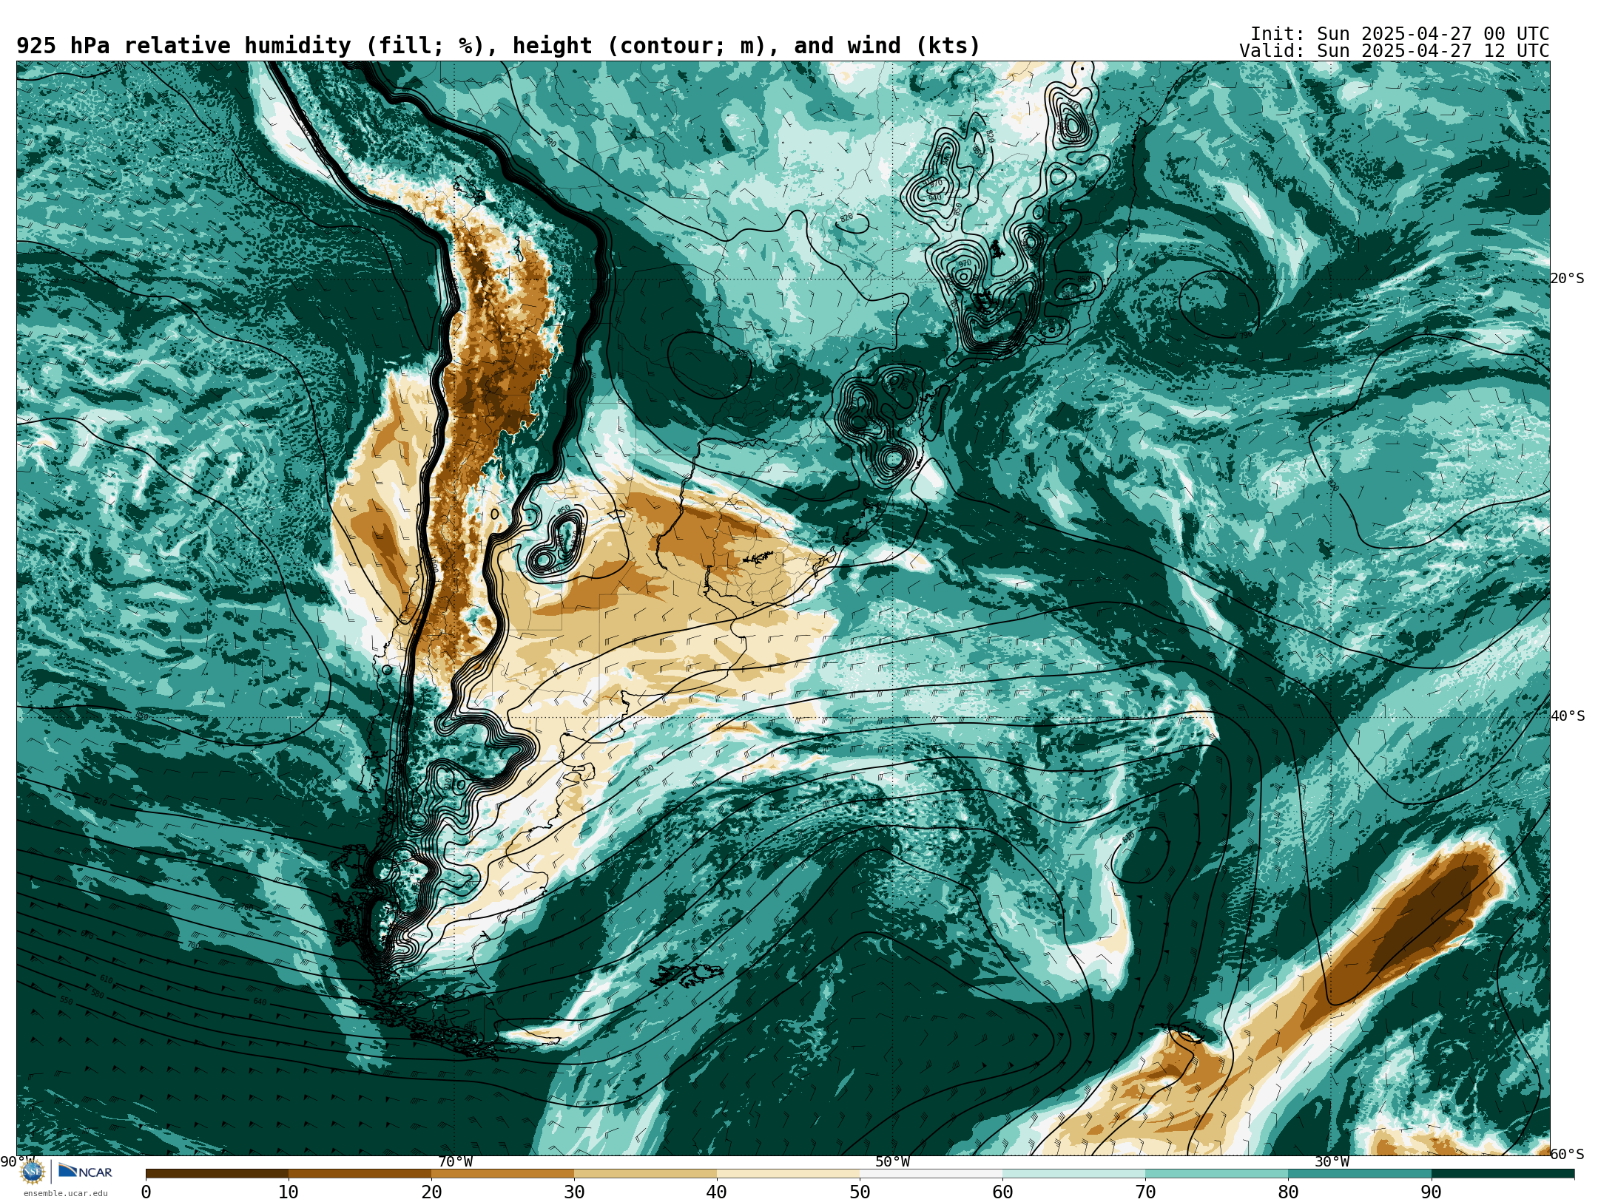Screen dimensions: 1598x1202
Task: Select the 50–60 white colorbar segment
Action: click(931, 1173)
